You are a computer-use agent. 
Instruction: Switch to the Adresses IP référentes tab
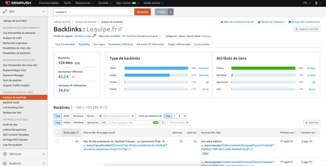coord(150,44)
